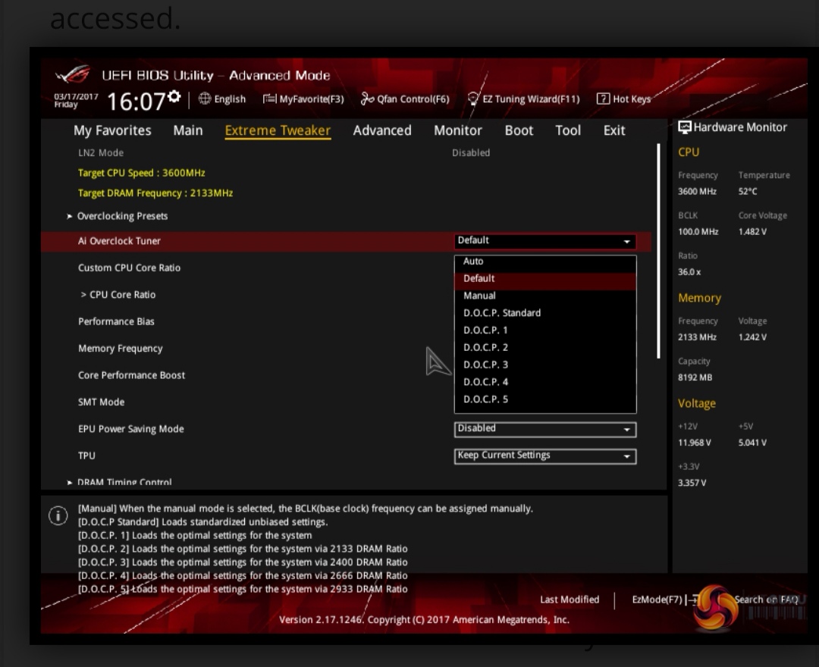Select the Core Performance Boost row
Image resolution: width=819 pixels, height=667 pixels.
(x=346, y=375)
